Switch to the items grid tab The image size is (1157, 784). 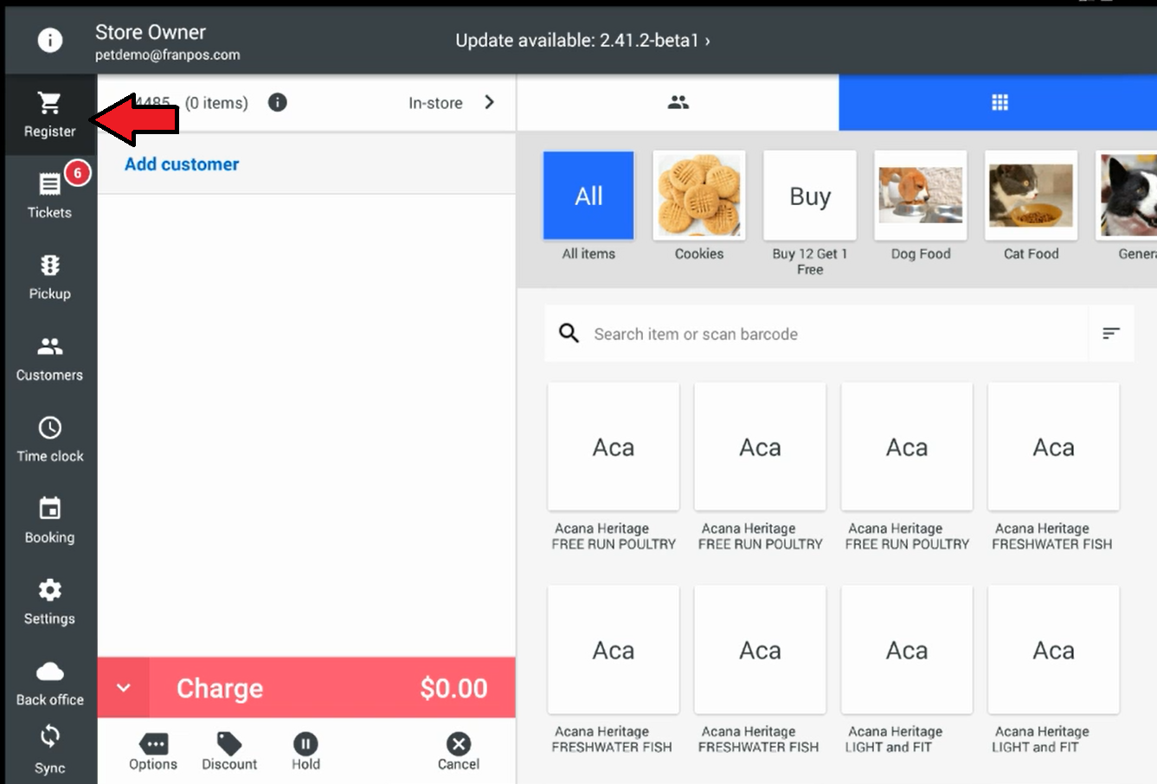pyautogui.click(x=1000, y=103)
